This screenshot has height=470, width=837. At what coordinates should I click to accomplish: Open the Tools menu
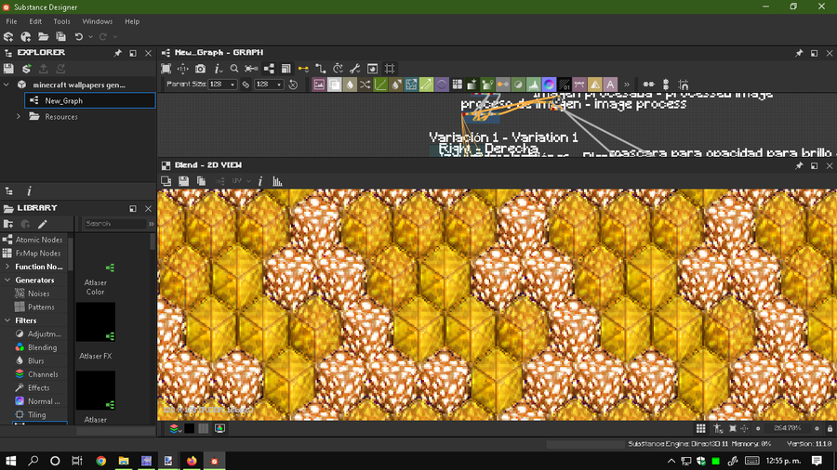pyautogui.click(x=61, y=21)
